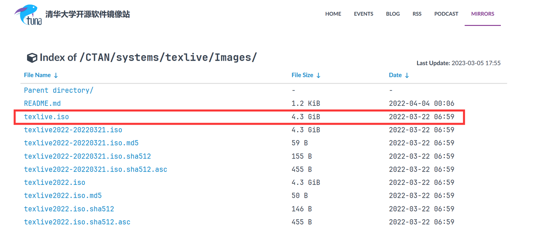Switch to the MIRRORS tab
The height and width of the screenshot is (244, 533).
[483, 14]
